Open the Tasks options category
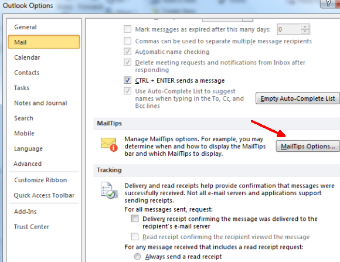 (x=22, y=88)
